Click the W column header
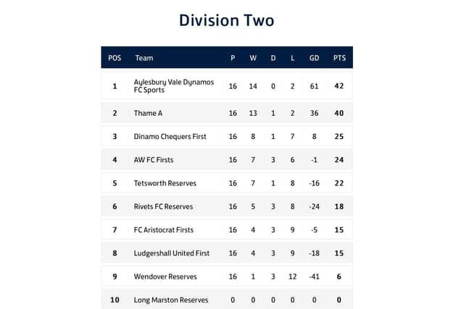464x309 pixels. (253, 58)
